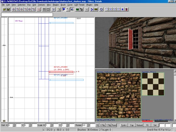The height and width of the screenshot is (132, 176).
Task: Select the checkered galley floor texture
Action: pos(153,84)
